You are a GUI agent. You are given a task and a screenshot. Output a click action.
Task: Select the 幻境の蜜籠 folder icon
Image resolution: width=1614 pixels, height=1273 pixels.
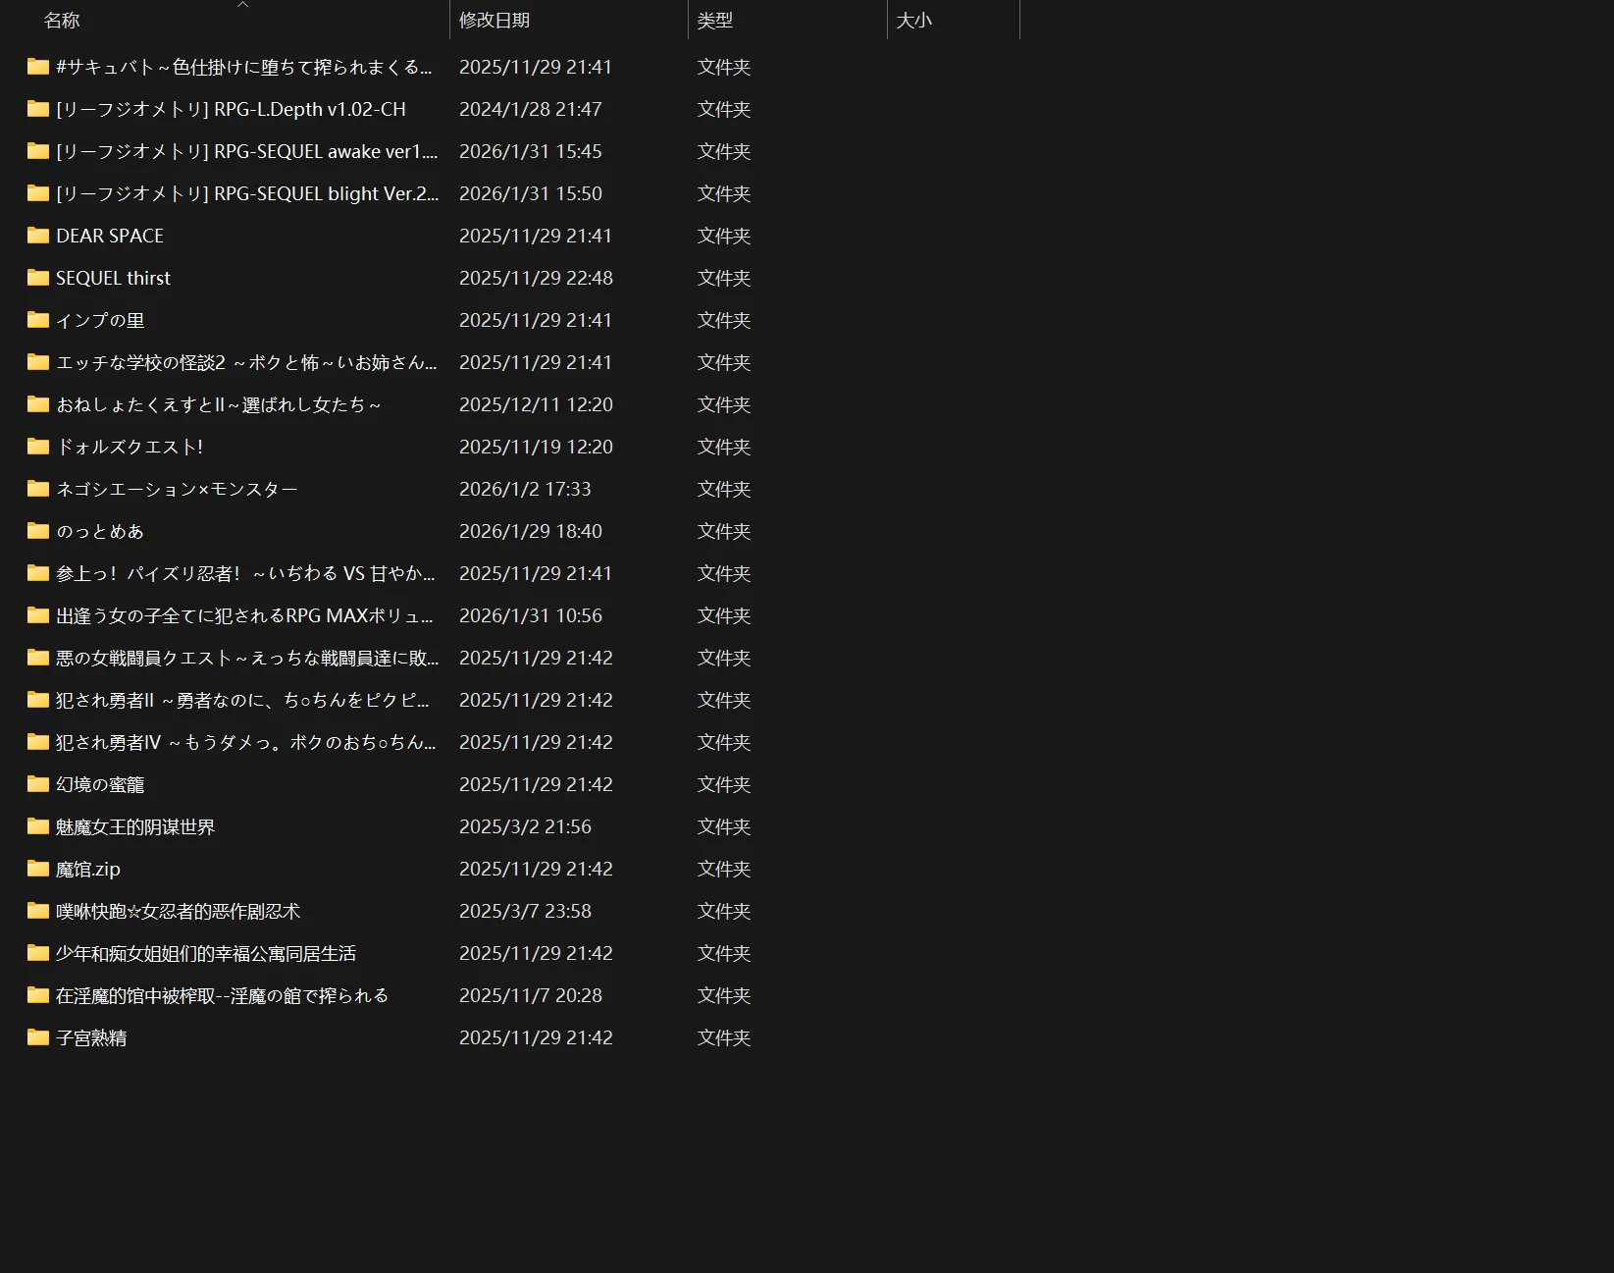[38, 784]
